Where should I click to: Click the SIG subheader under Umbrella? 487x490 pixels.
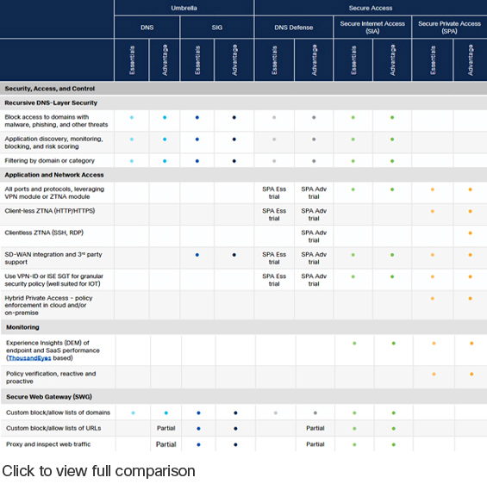(216, 28)
